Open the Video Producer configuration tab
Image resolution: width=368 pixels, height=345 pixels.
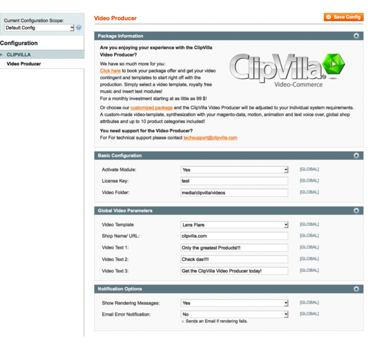[24, 64]
